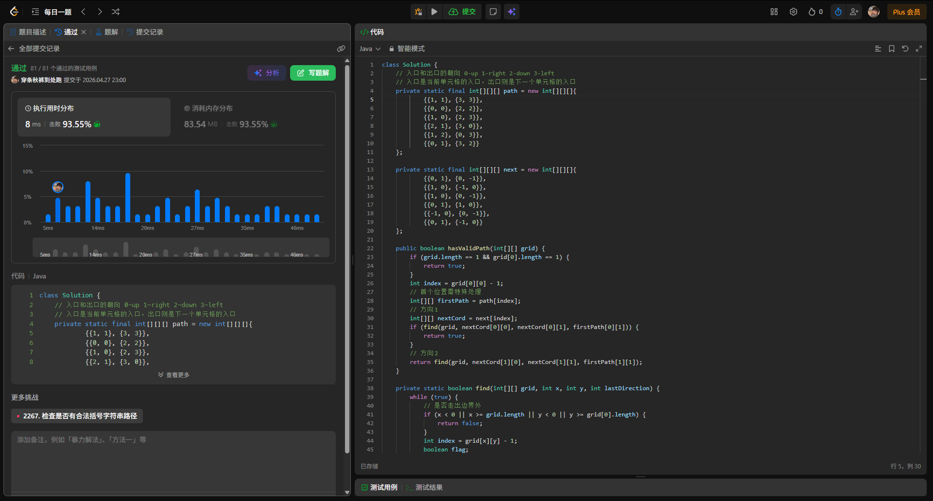Pick a random problem with shuffle icon
The height and width of the screenshot is (501, 933).
pos(116,12)
